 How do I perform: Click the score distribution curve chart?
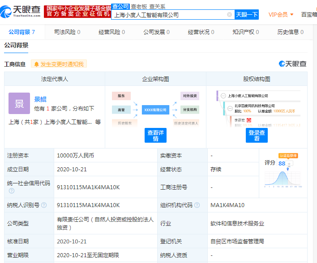[283, 178]
